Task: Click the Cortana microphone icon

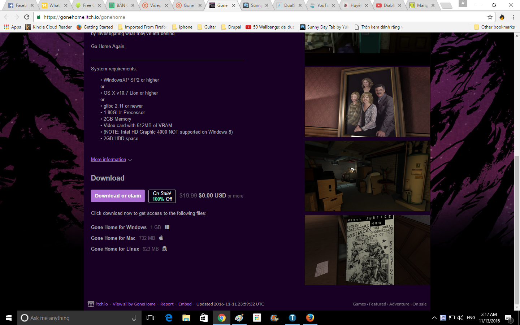Action: pyautogui.click(x=134, y=318)
